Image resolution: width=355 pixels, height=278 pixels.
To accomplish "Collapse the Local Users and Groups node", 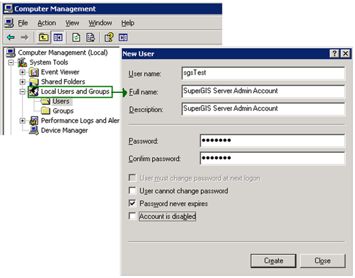I will click(x=22, y=91).
